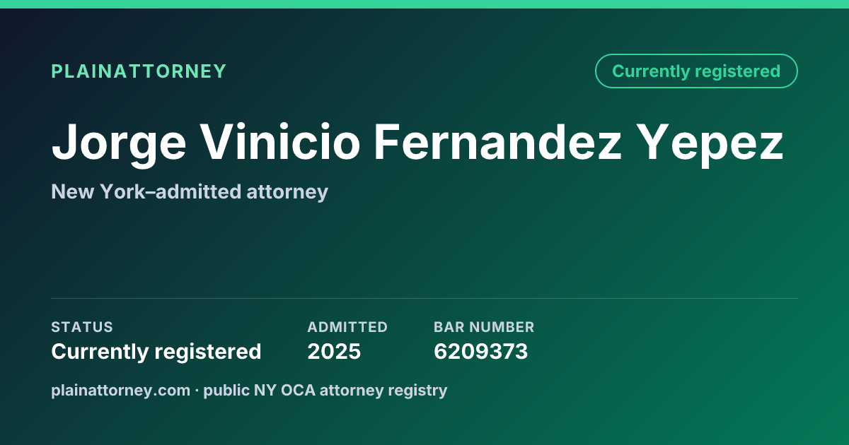Click the word Jorge in the heading
Viewport: 849px width, 445px height.
pyautogui.click(x=119, y=143)
